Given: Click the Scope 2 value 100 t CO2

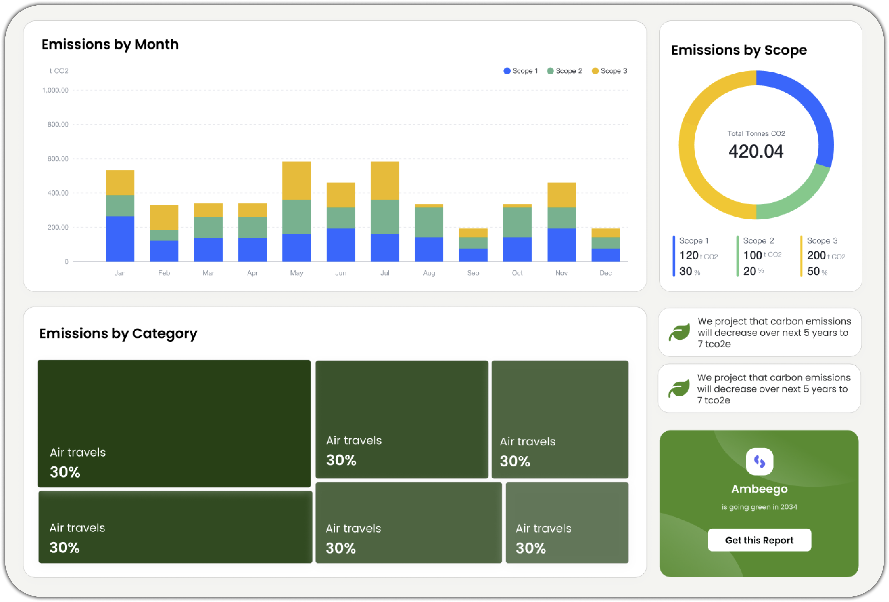Looking at the screenshot, I should point(762,255).
